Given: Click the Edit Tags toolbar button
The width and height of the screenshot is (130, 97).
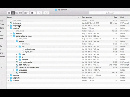Looking at the screenshot, I should (x=46, y=13).
